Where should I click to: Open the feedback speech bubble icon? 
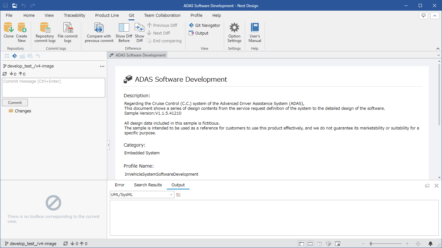(424, 15)
